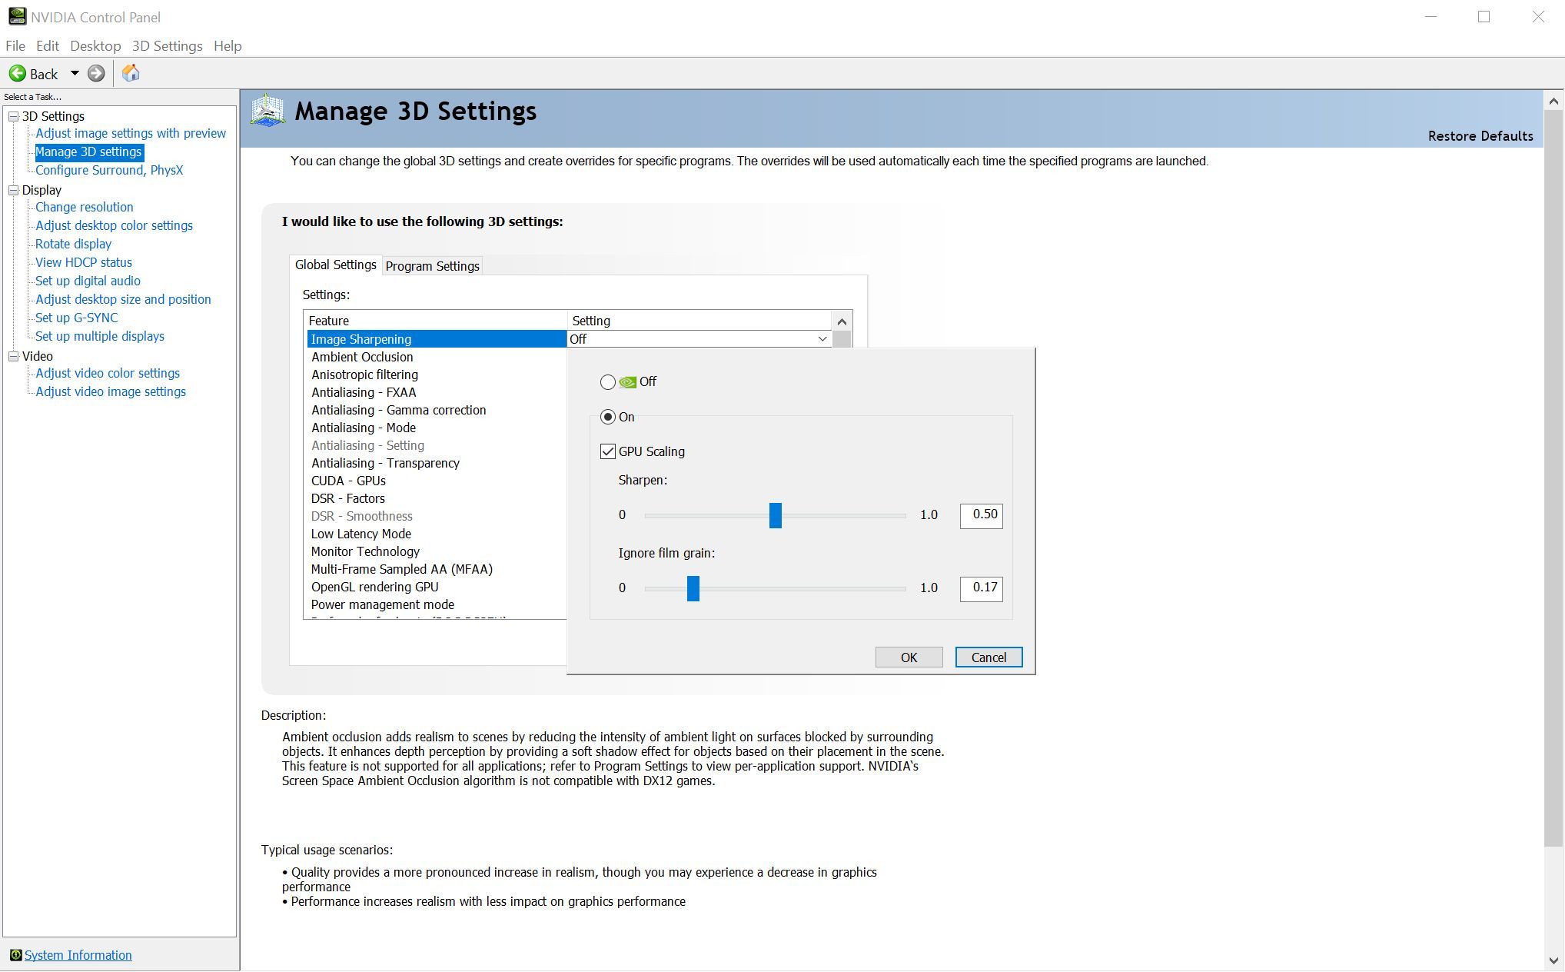Drag the Sharpen slider to adjust value
The width and height of the screenshot is (1565, 972).
click(x=775, y=514)
